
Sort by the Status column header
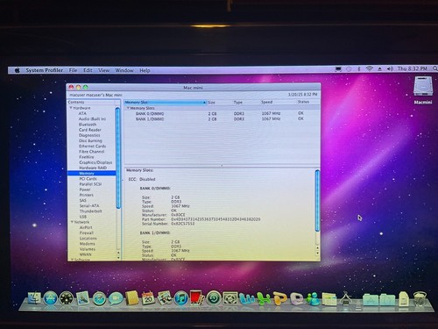pyautogui.click(x=307, y=102)
